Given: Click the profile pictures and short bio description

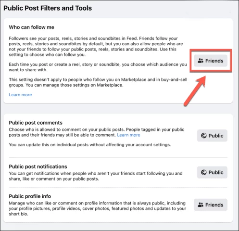Looking at the screenshot, I should (x=98, y=208).
